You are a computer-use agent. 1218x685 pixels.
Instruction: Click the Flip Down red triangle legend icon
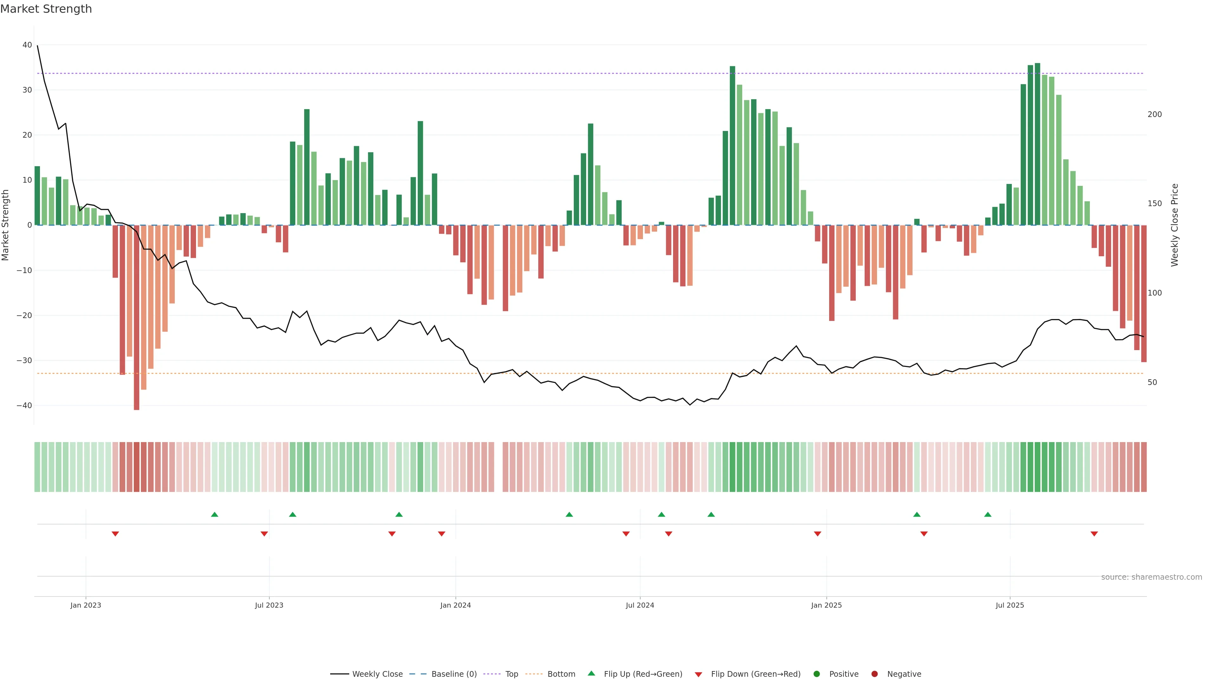698,675
